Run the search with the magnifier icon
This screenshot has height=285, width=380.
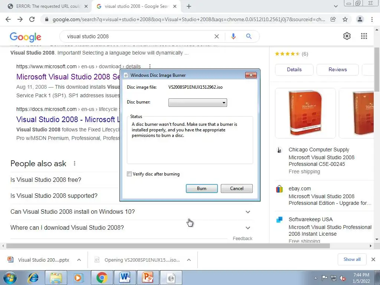pyautogui.click(x=249, y=36)
